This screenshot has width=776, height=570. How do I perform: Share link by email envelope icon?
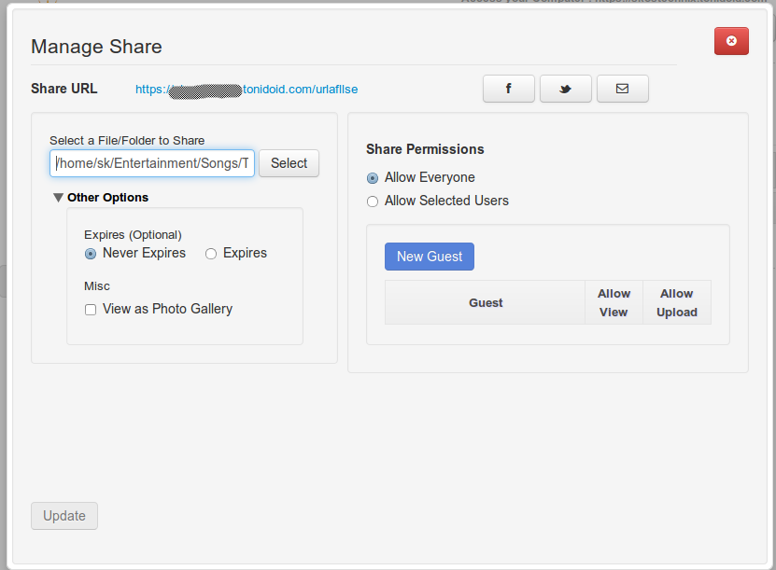coord(622,89)
